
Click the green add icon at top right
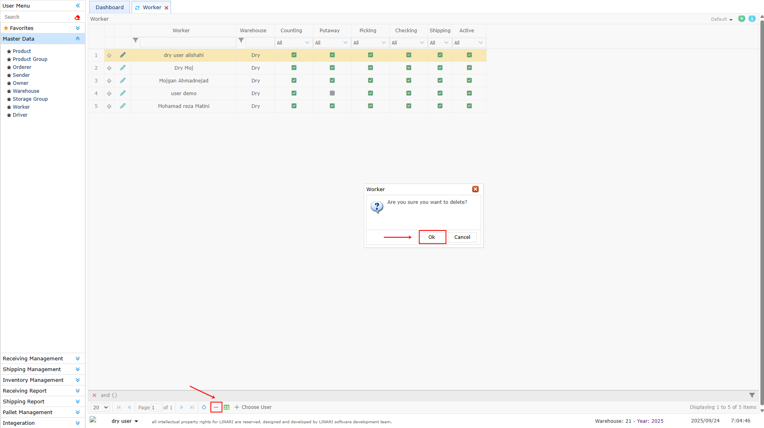(741, 19)
